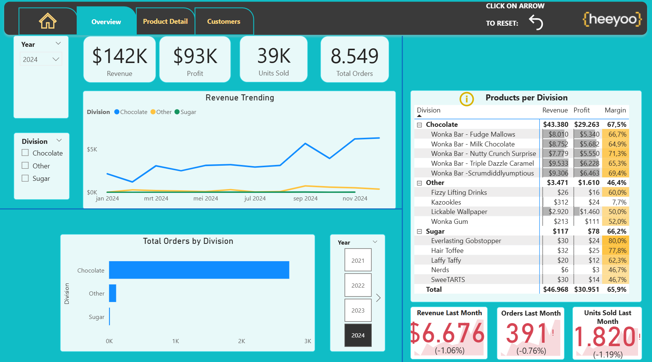Open the Customers tab
652x362 pixels.
point(224,22)
